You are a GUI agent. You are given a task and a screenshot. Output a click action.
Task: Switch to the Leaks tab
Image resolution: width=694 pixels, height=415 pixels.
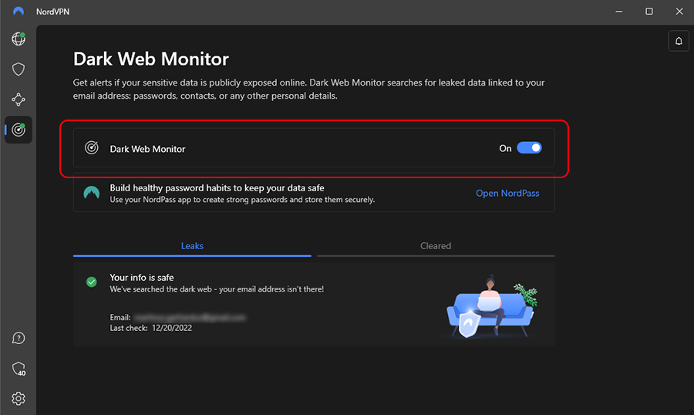click(x=192, y=246)
